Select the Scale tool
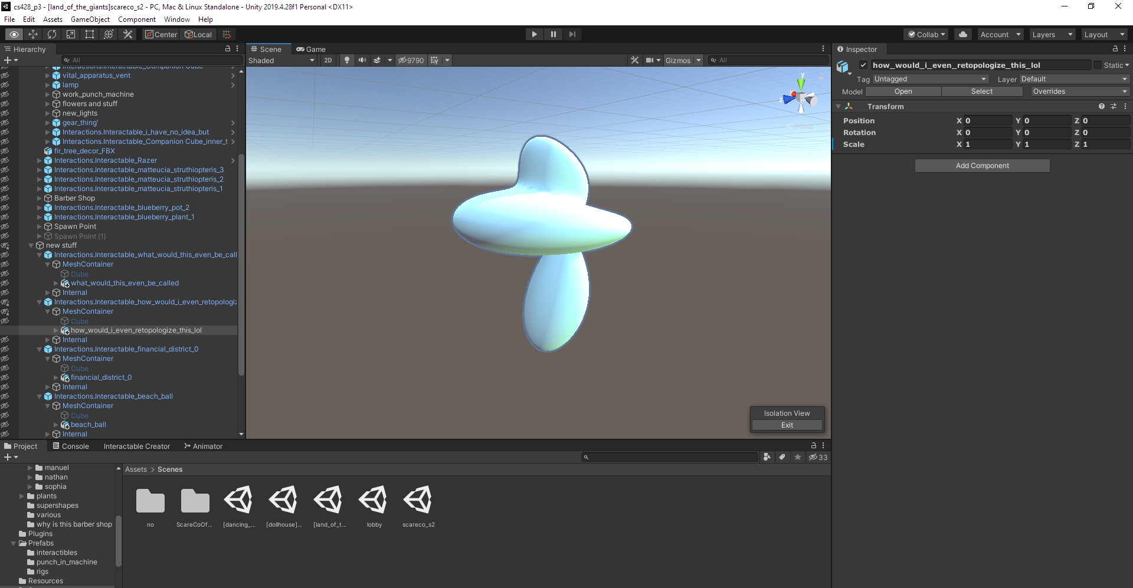Viewport: 1133px width, 588px height. pos(71,34)
